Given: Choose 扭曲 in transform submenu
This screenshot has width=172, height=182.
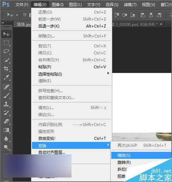Looking at the screenshot, I should tap(121, 176).
